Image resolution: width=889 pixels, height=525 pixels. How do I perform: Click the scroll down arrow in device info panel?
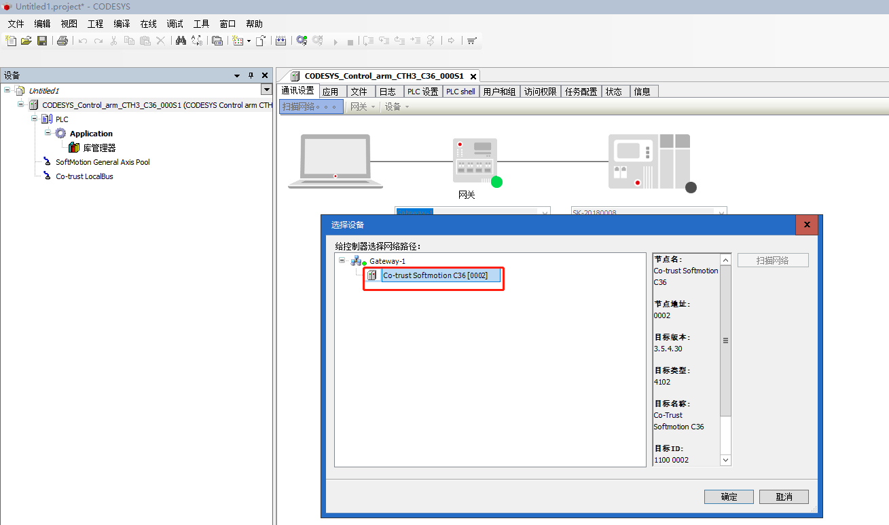(x=725, y=460)
